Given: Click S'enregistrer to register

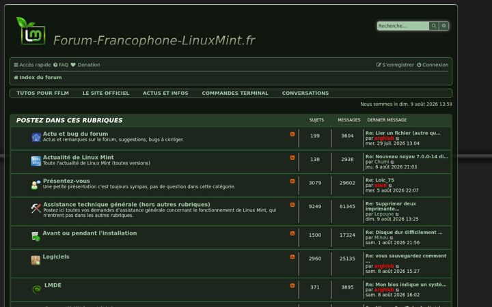Looking at the screenshot, I should click(x=395, y=65).
